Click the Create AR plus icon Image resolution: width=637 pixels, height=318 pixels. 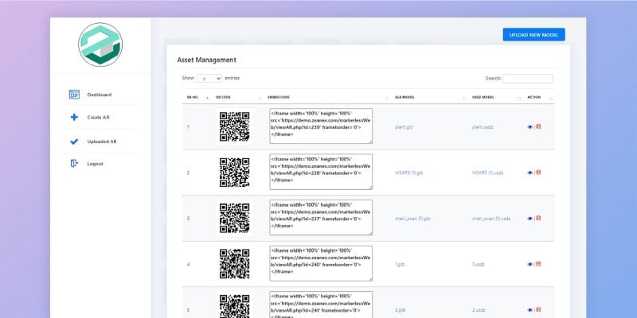tap(74, 118)
